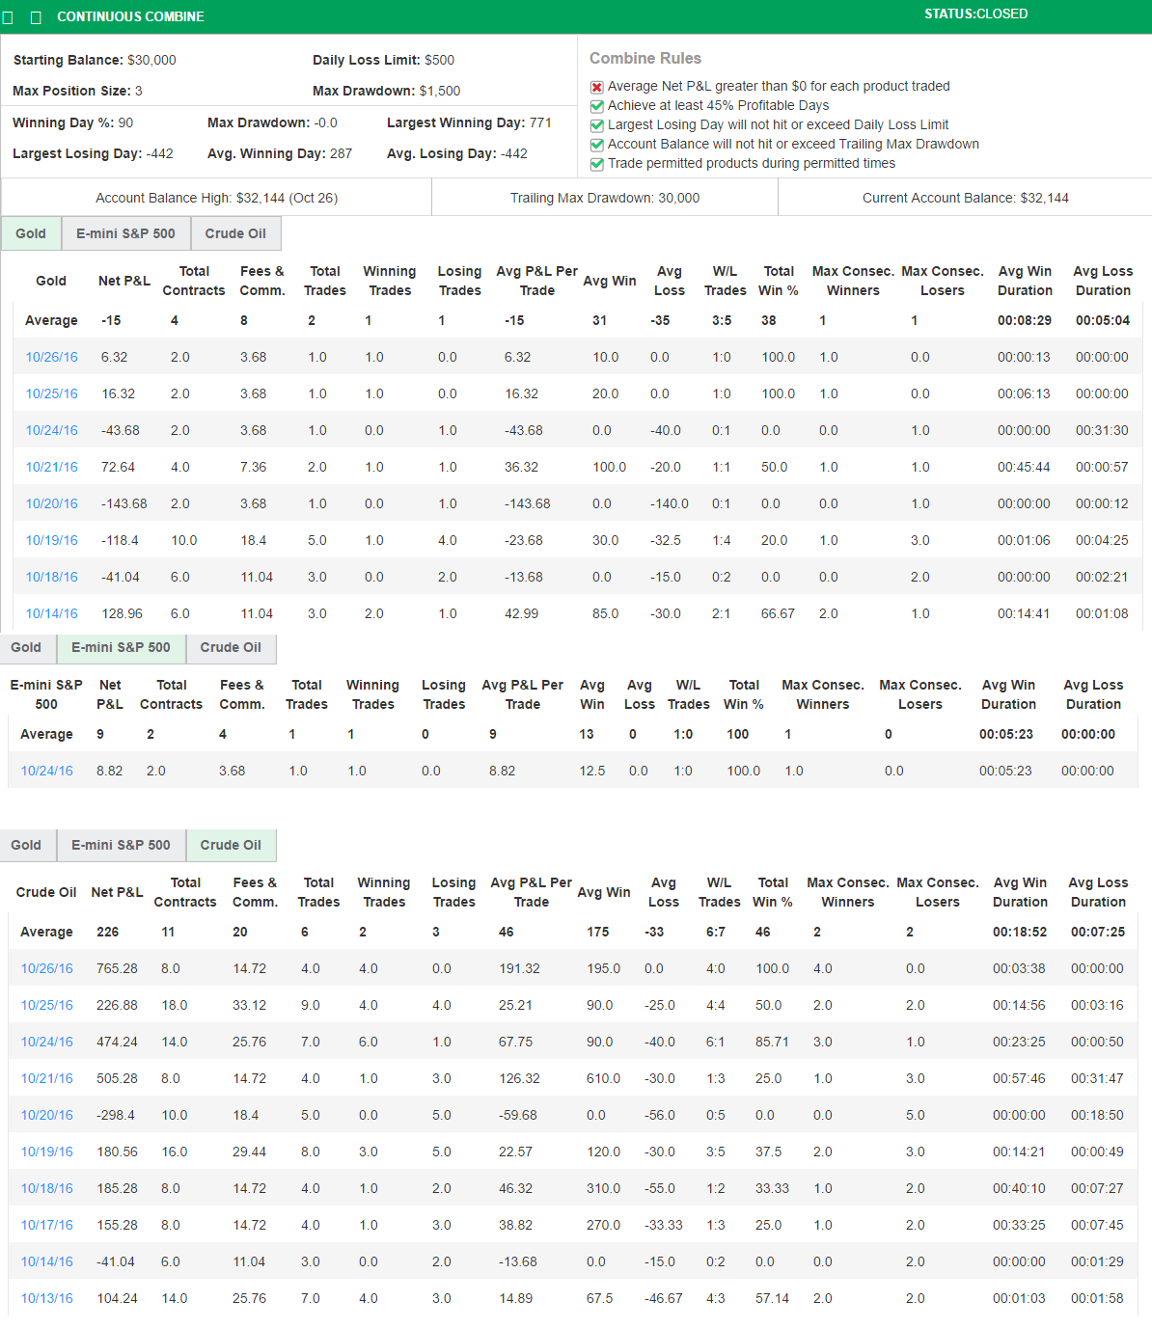Open the 10/20/16 link in the Crude Oil table

[46, 1114]
